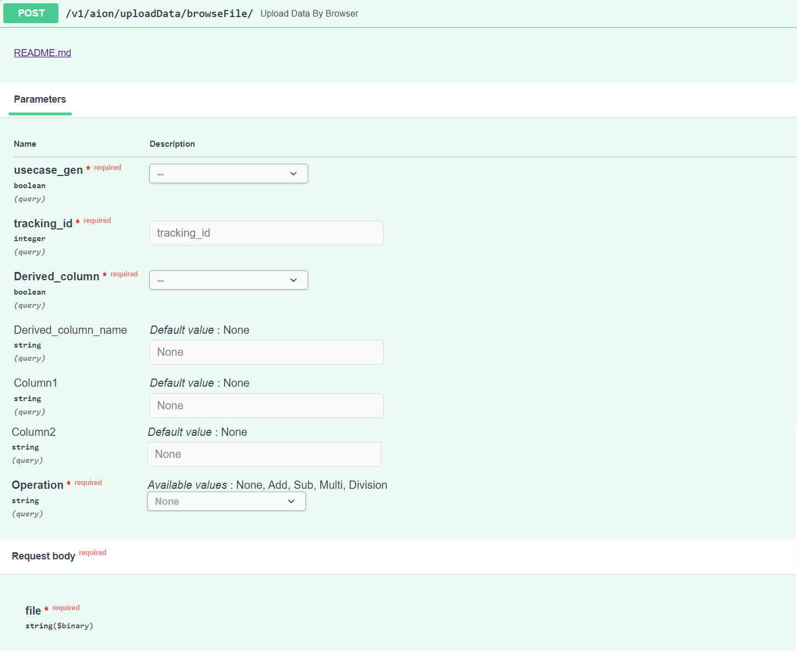Viewport: 797px width, 651px height.
Task: Click the 'Request body' heading
Action: pyautogui.click(x=44, y=556)
